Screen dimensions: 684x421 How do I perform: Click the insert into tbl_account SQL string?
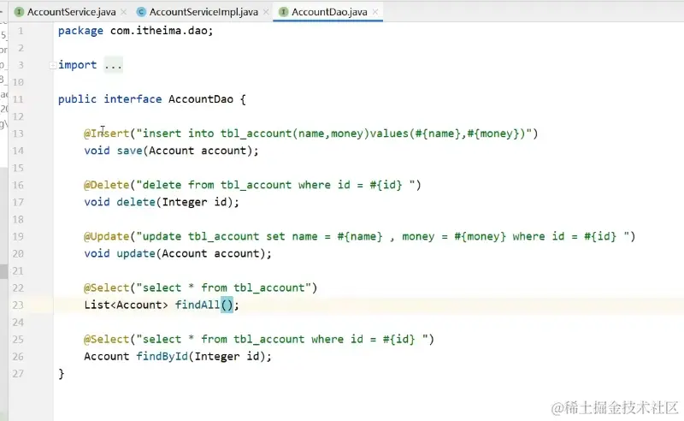coord(333,133)
